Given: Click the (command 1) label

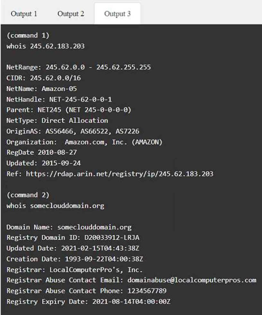Looking at the screenshot, I should [28, 36].
